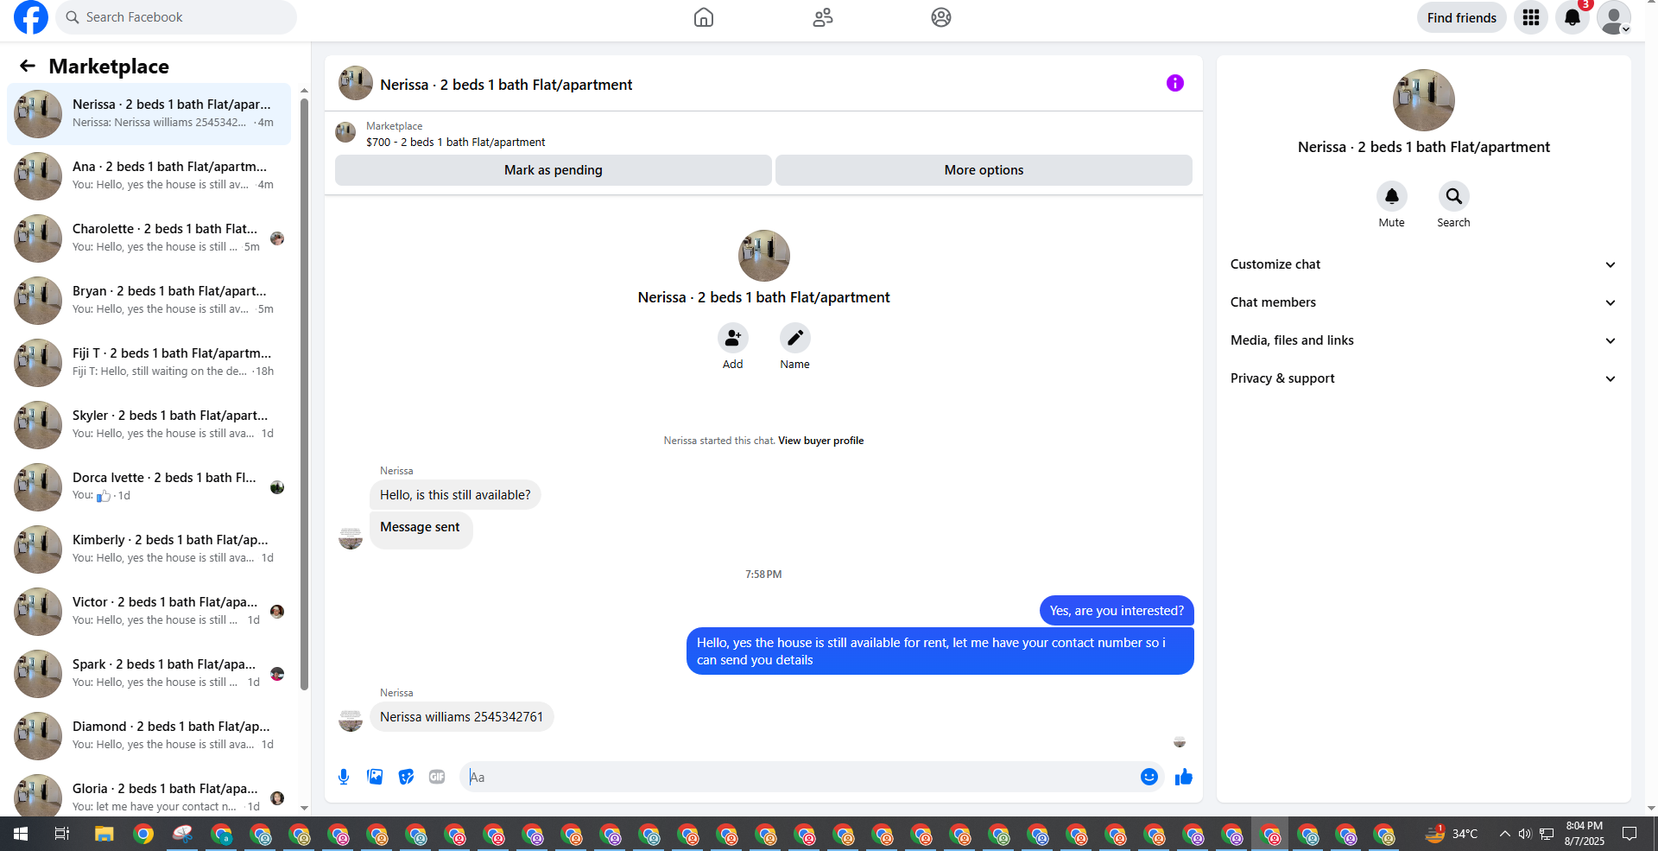Open the Diamond conversation
The height and width of the screenshot is (851, 1658).
(x=149, y=735)
